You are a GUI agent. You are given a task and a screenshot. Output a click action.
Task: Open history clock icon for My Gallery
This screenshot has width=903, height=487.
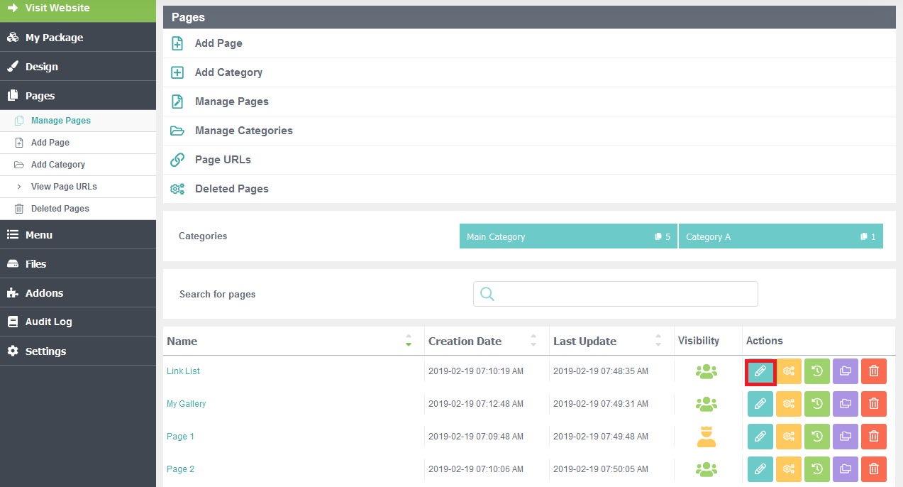(816, 404)
